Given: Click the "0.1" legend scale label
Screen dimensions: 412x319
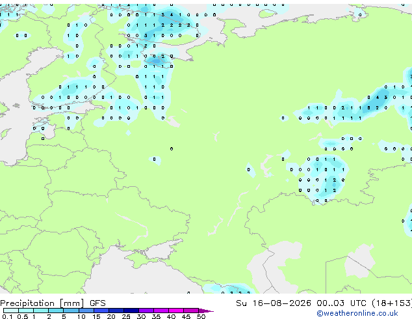Looking at the screenshot, I should [7, 316].
